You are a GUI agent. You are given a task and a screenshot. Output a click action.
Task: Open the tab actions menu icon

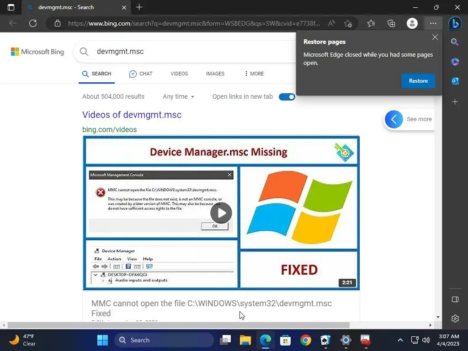[11, 7]
